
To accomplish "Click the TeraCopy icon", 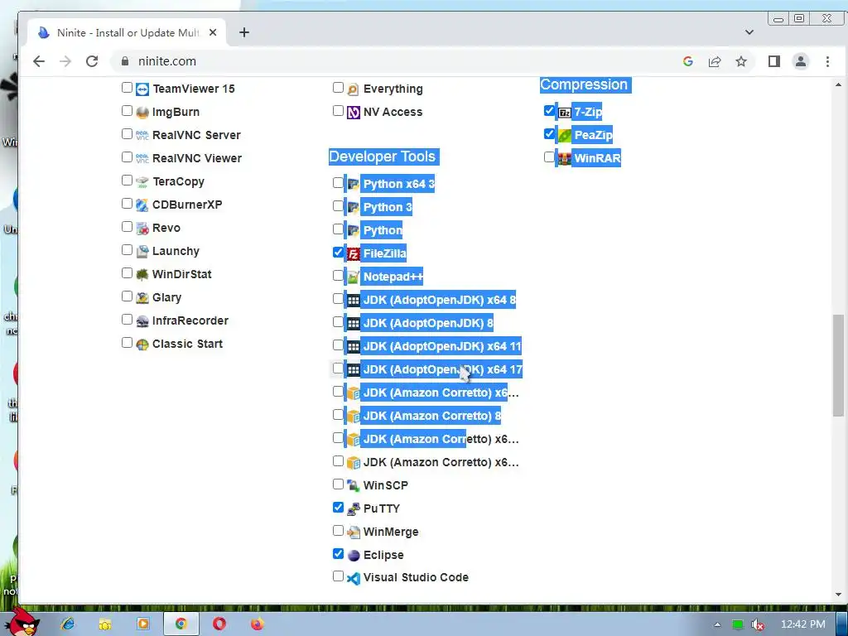I will [142, 182].
